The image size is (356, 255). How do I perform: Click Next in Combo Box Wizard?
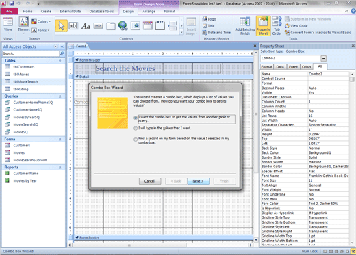click(199, 181)
